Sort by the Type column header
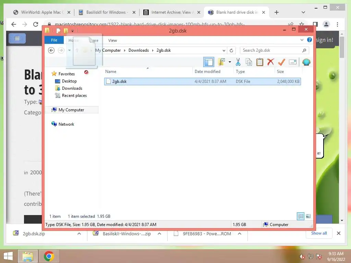Viewport: 351px width, 263px height. (254, 72)
